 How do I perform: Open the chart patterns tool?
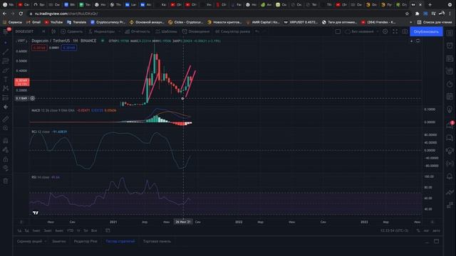click(x=6, y=88)
